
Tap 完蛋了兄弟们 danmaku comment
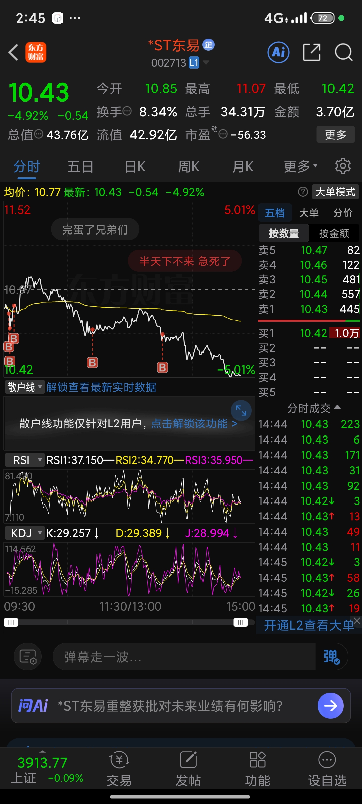[95, 229]
